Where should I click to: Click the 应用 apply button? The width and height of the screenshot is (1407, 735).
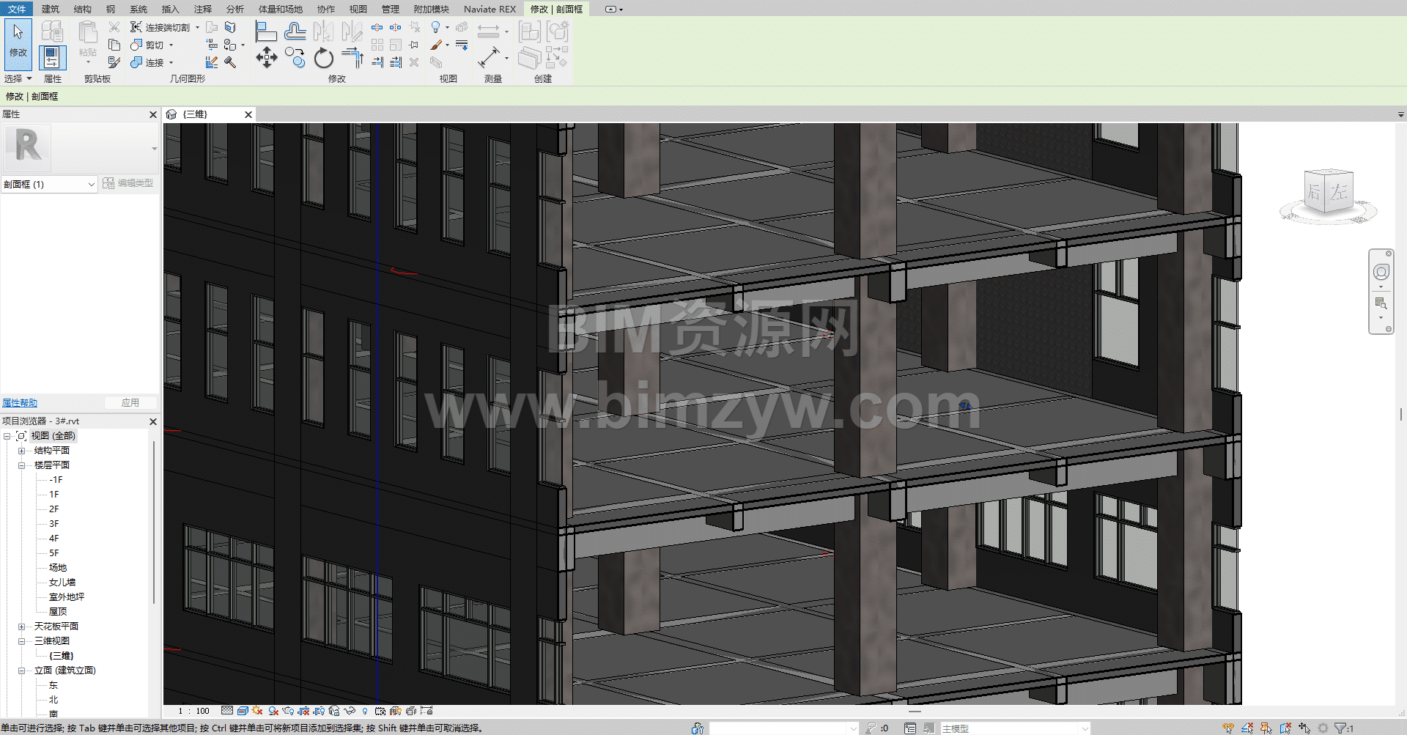coord(130,403)
